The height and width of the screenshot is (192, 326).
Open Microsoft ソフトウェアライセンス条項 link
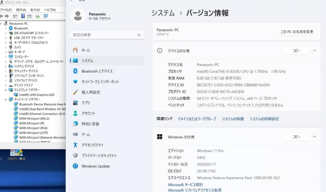coord(195,190)
